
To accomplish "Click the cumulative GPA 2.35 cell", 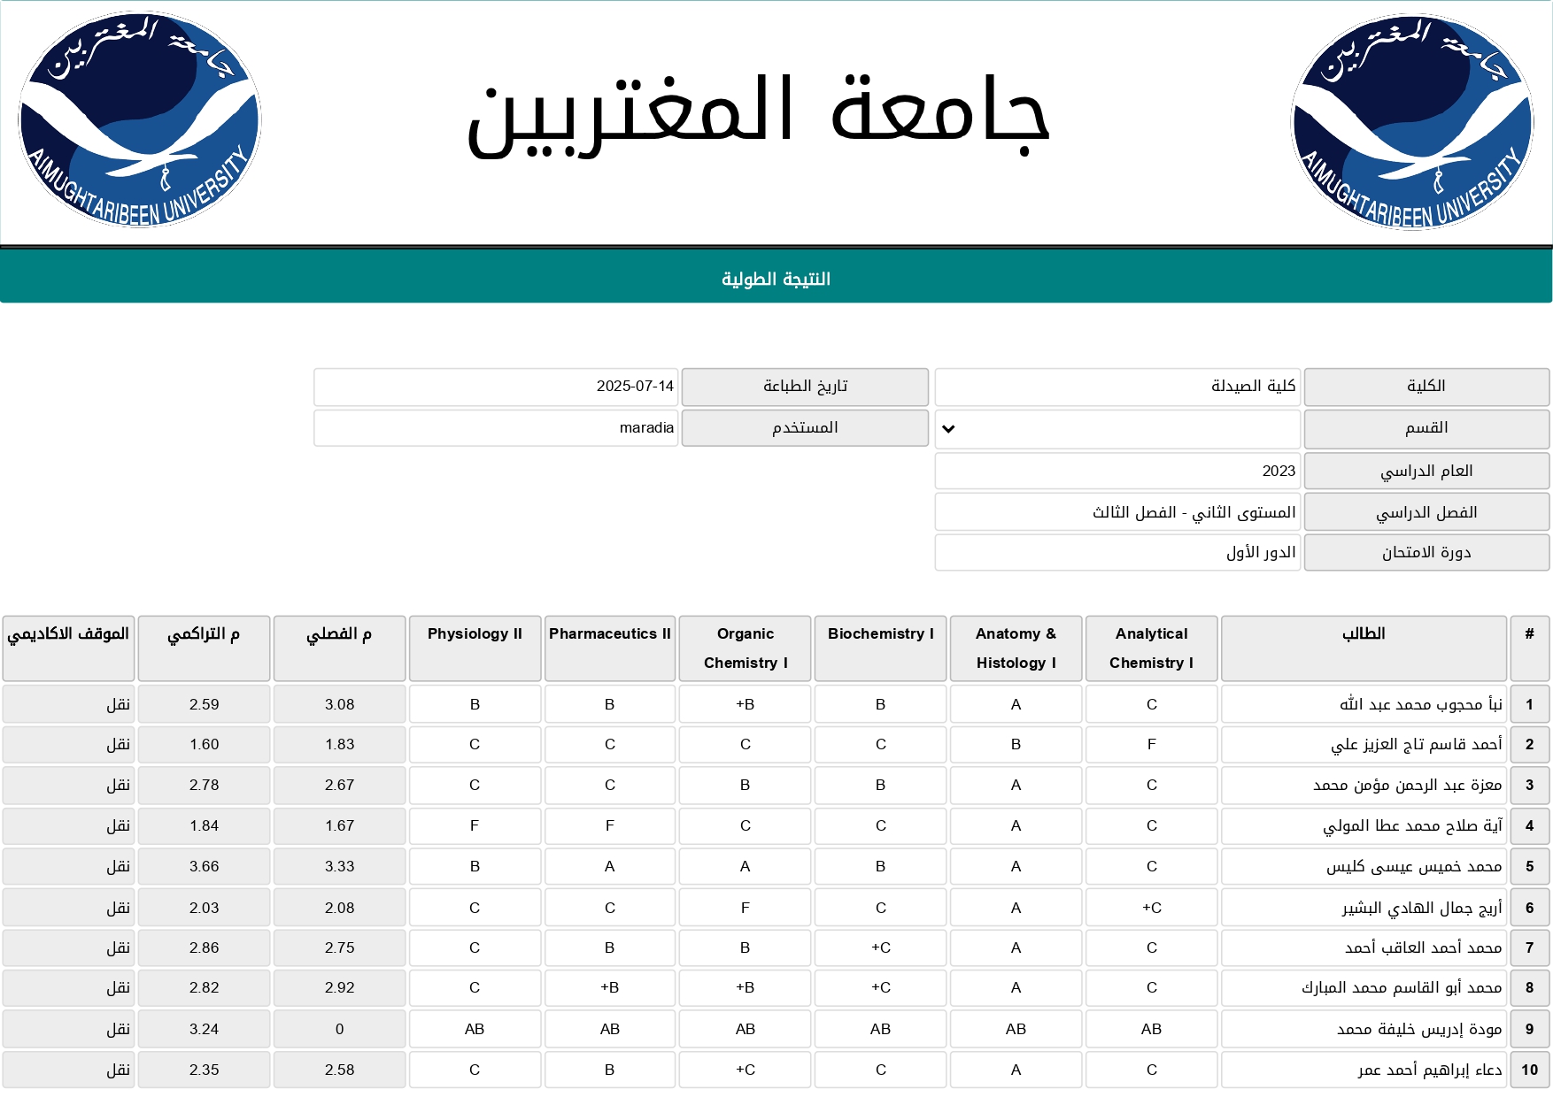I will (204, 1070).
